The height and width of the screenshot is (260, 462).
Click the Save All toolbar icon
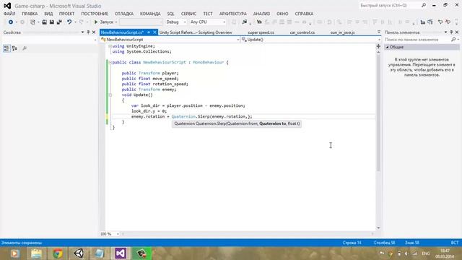(x=59, y=22)
